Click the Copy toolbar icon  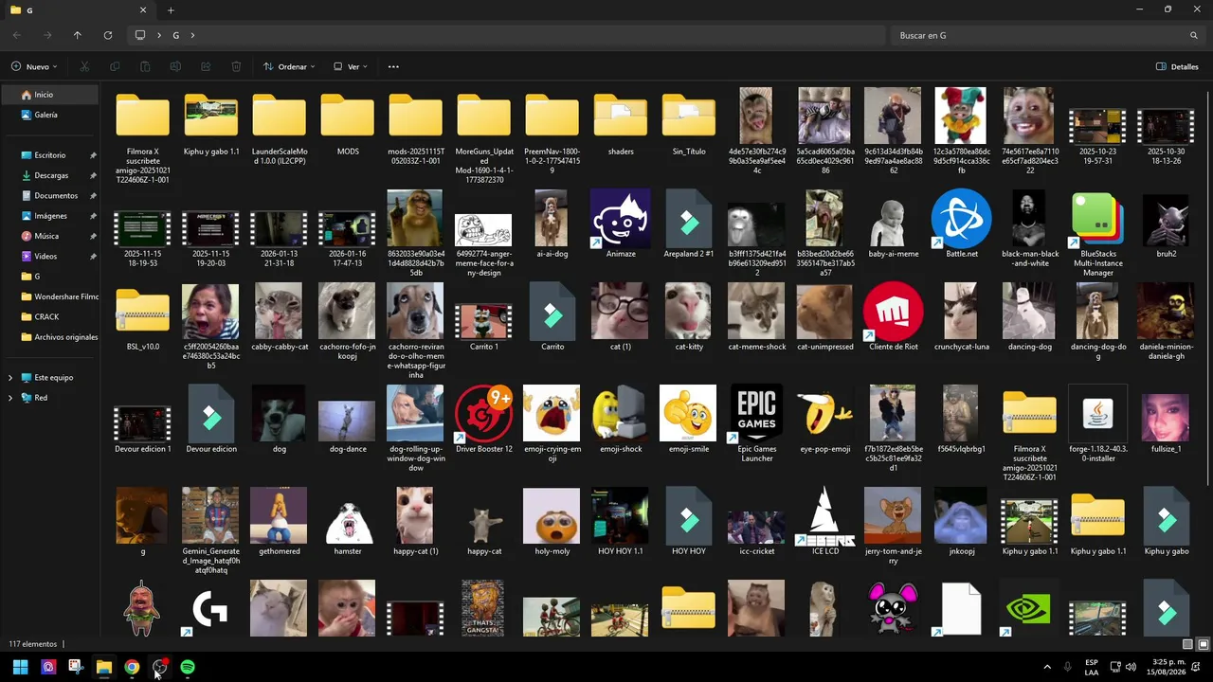(x=115, y=66)
